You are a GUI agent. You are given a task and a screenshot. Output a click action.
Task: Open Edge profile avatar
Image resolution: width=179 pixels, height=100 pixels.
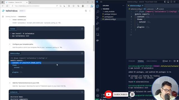[83, 6]
